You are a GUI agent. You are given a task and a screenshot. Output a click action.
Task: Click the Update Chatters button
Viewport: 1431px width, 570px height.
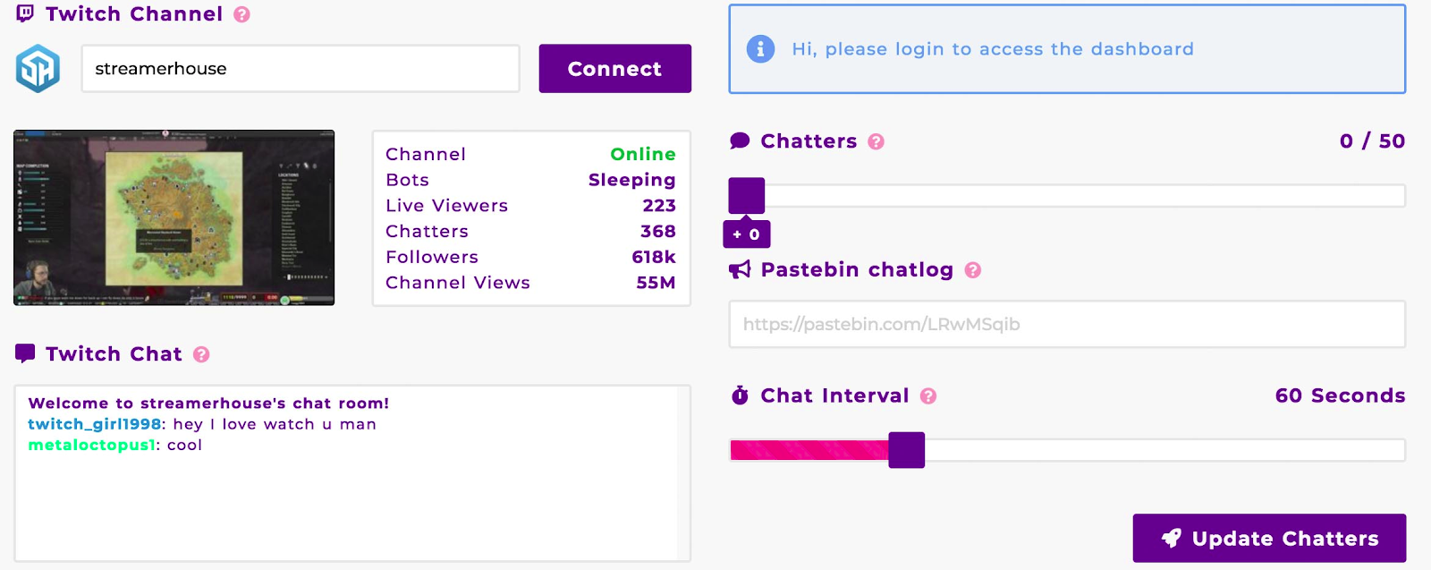(1269, 538)
